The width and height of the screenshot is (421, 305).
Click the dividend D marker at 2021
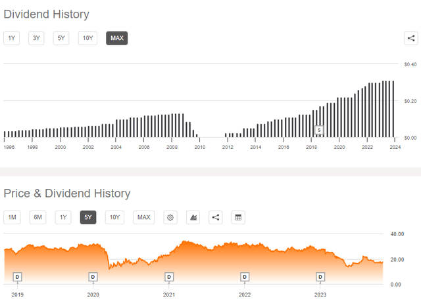169,277
